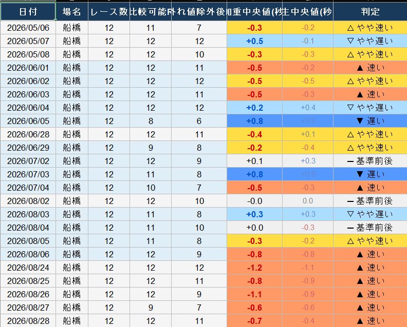407x327 pixels.
Task: Click date cell 2026/08/27
Action: tap(28, 308)
